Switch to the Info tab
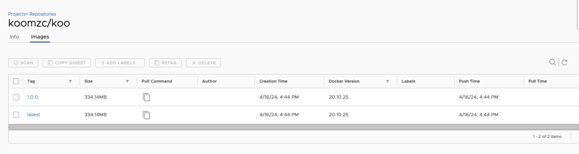This screenshot has height=154, width=579. click(14, 37)
